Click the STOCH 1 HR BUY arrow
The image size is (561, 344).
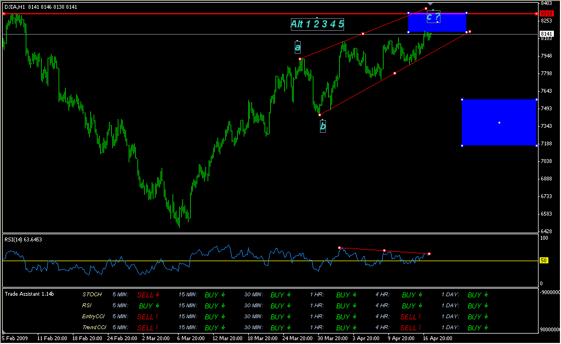click(354, 294)
